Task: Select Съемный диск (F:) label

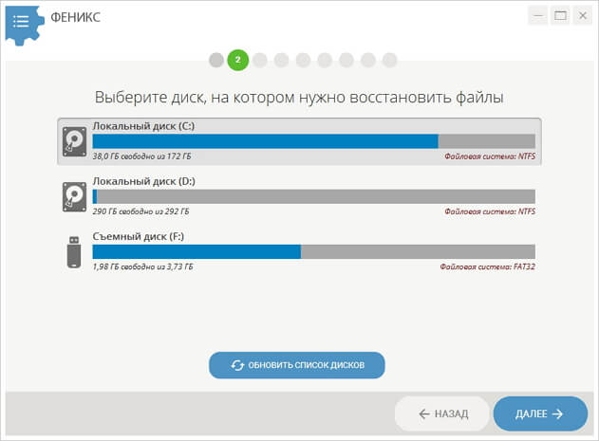Action: click(x=139, y=237)
